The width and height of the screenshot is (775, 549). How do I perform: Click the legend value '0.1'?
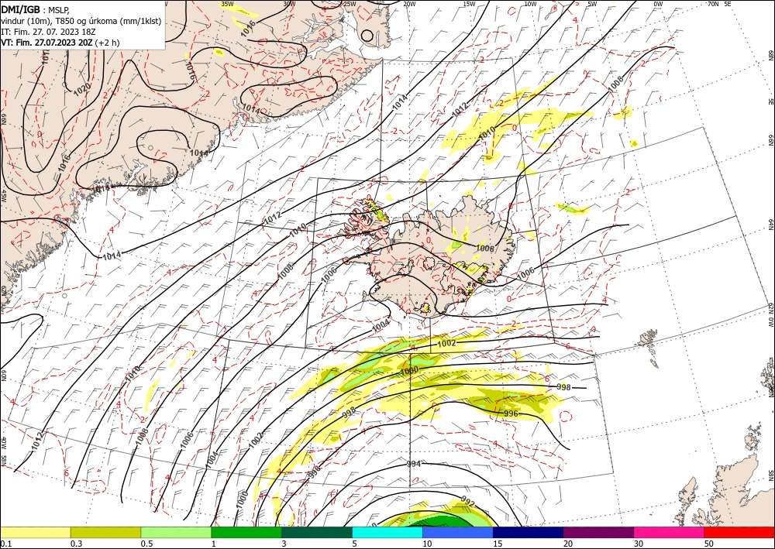point(5,544)
